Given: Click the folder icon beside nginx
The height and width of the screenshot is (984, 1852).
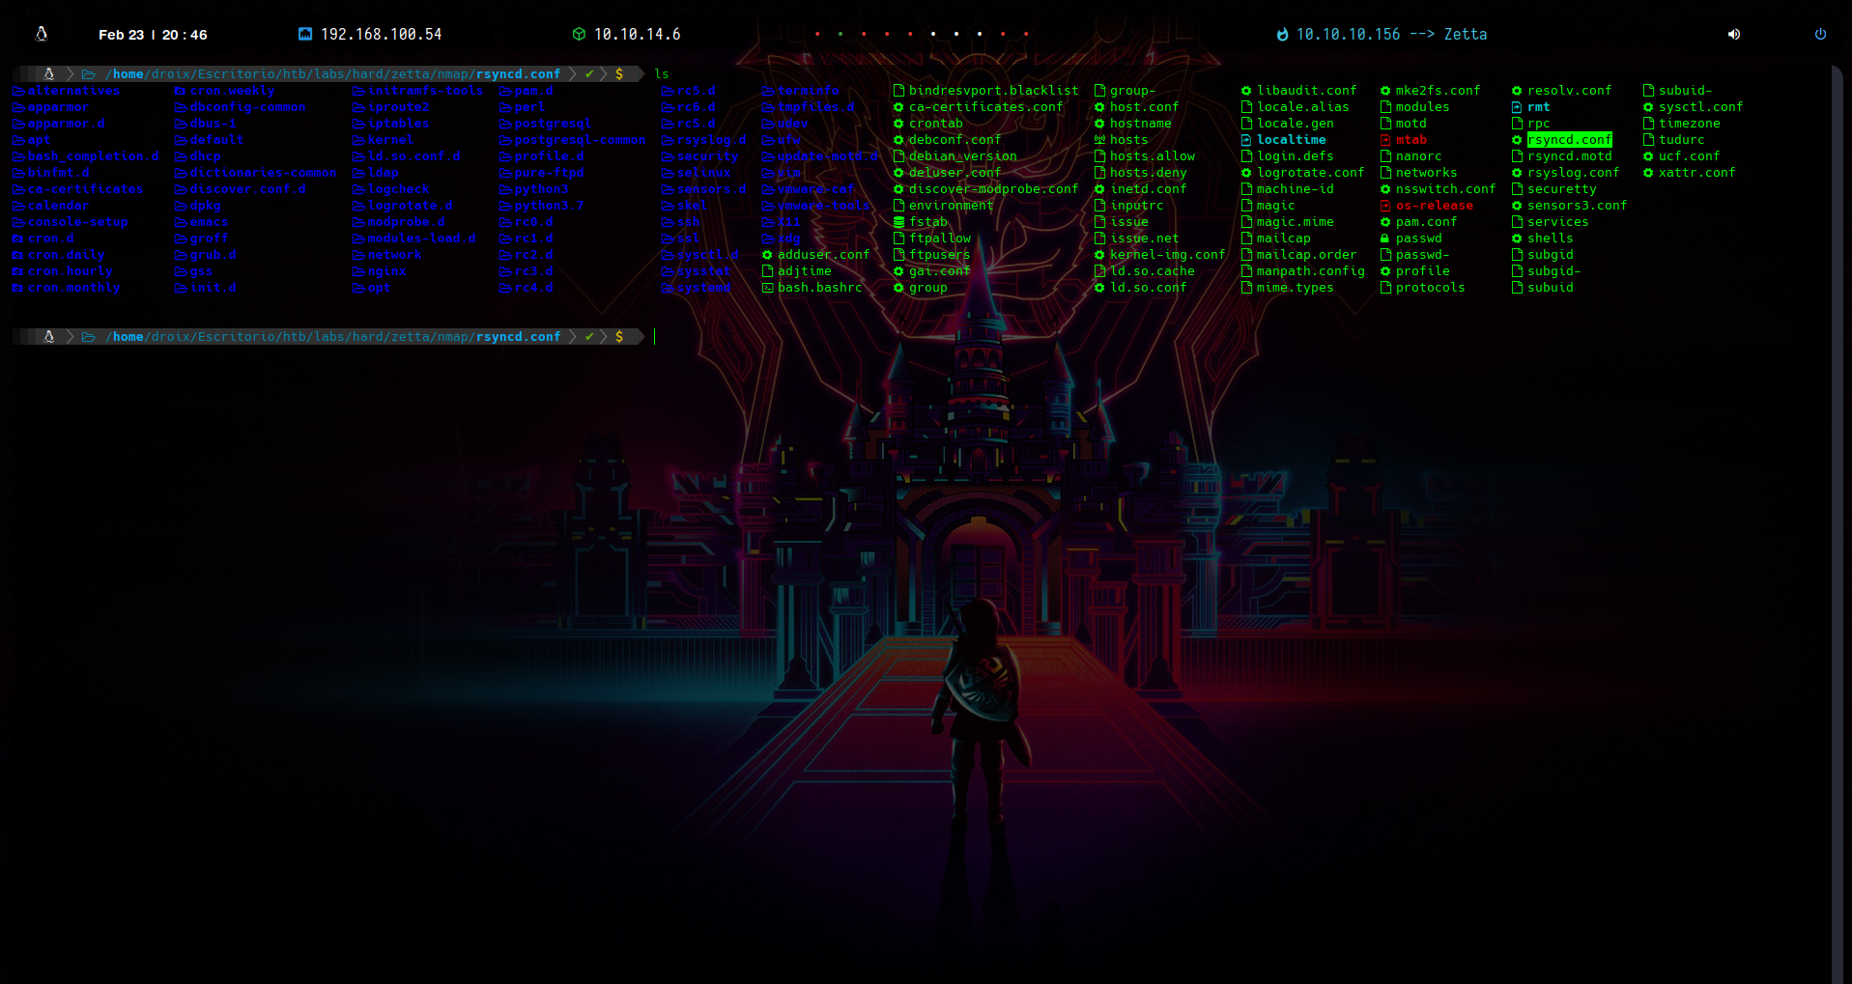Looking at the screenshot, I should (x=357, y=271).
